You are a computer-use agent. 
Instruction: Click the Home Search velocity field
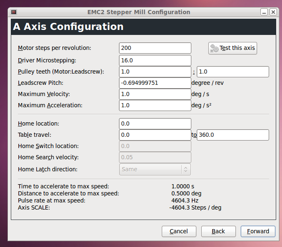(x=155, y=157)
